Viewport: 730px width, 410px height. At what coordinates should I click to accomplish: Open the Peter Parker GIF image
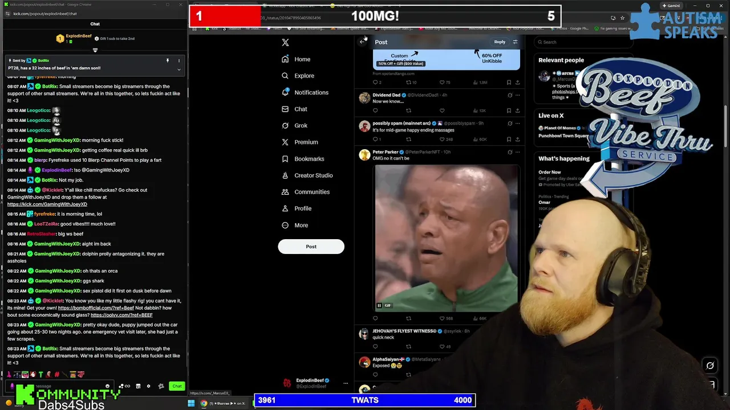point(447,238)
